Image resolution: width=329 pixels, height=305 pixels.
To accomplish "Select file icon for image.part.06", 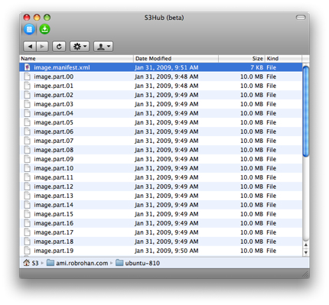I will point(28,131).
